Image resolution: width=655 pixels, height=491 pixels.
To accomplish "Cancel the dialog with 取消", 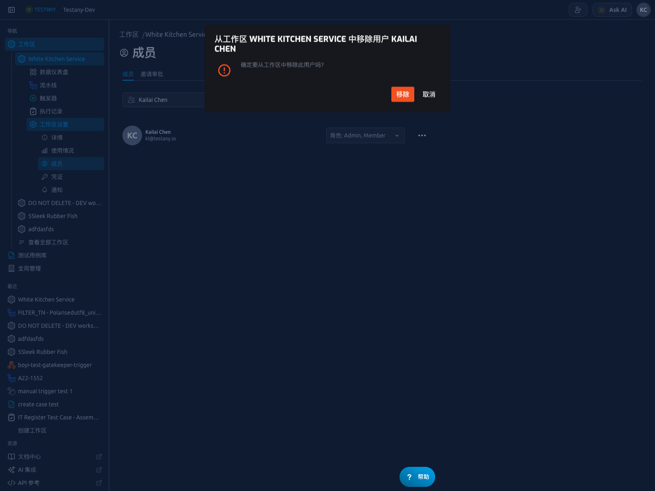I will (429, 94).
